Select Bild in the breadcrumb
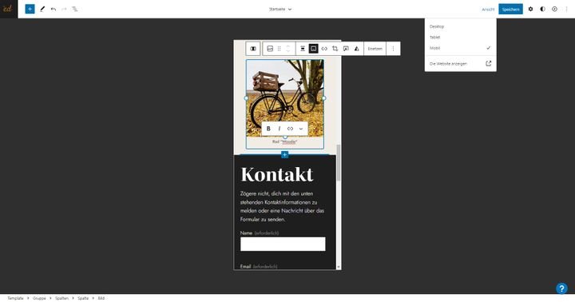This screenshot has width=575, height=302. pos(101,298)
